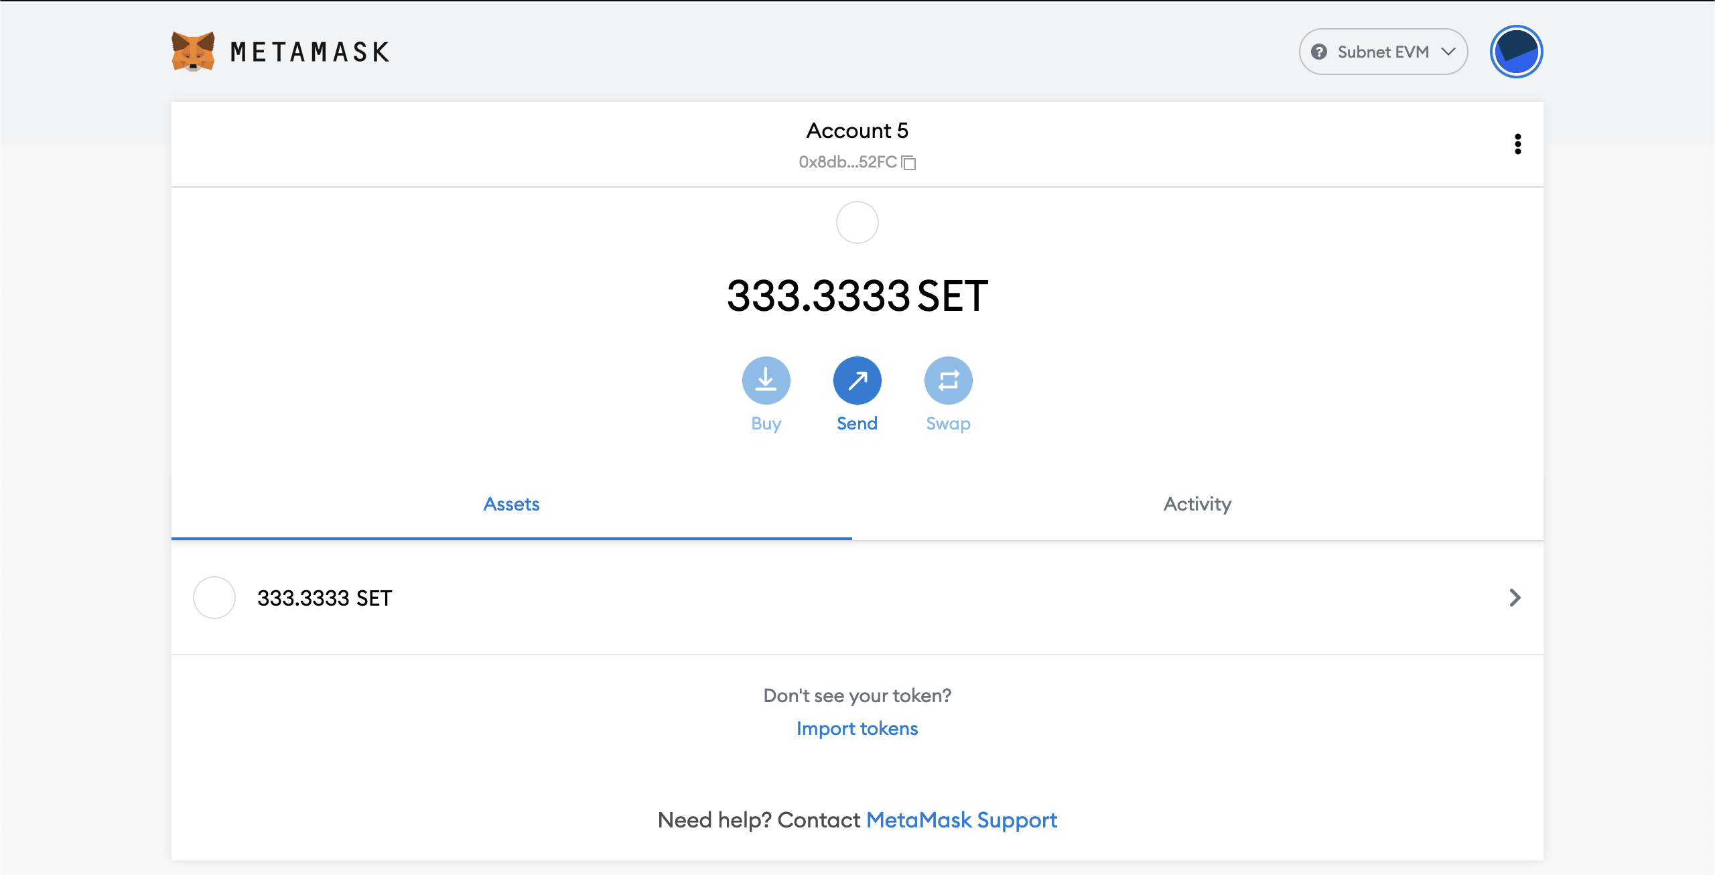
Task: Expand SET asset row chevron
Action: click(1515, 598)
